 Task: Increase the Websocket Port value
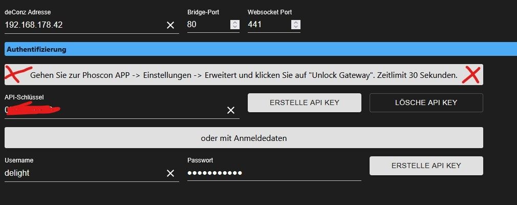coord(296,22)
